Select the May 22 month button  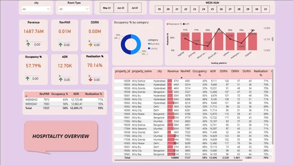[x=107, y=8]
